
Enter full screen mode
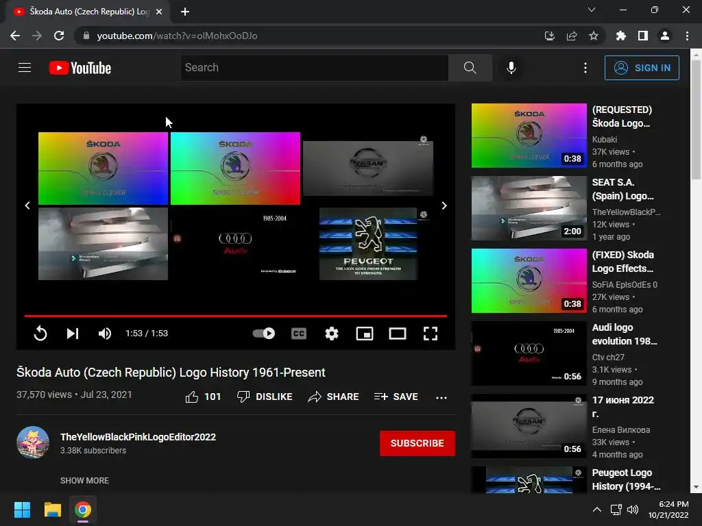tap(431, 334)
